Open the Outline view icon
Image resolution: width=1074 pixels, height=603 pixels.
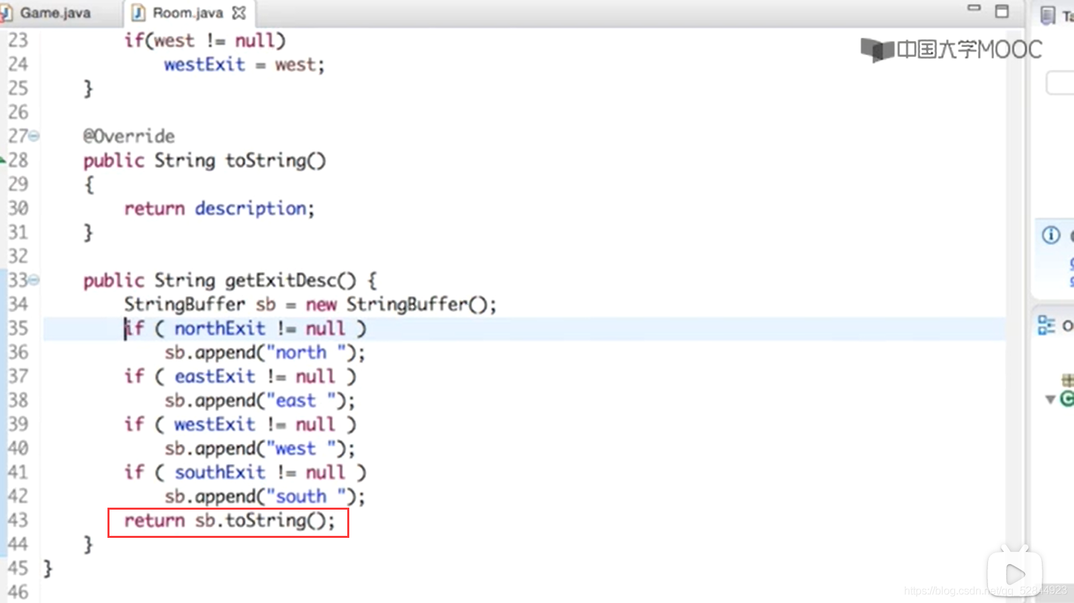[1046, 326]
